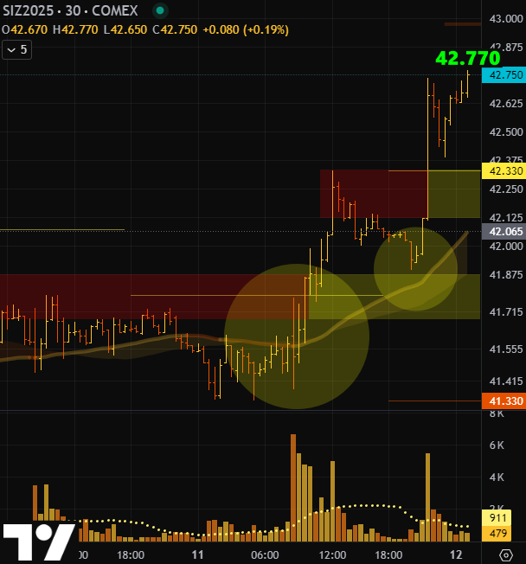
Task: Click the green market status dot near COMEX
Action: (x=160, y=10)
